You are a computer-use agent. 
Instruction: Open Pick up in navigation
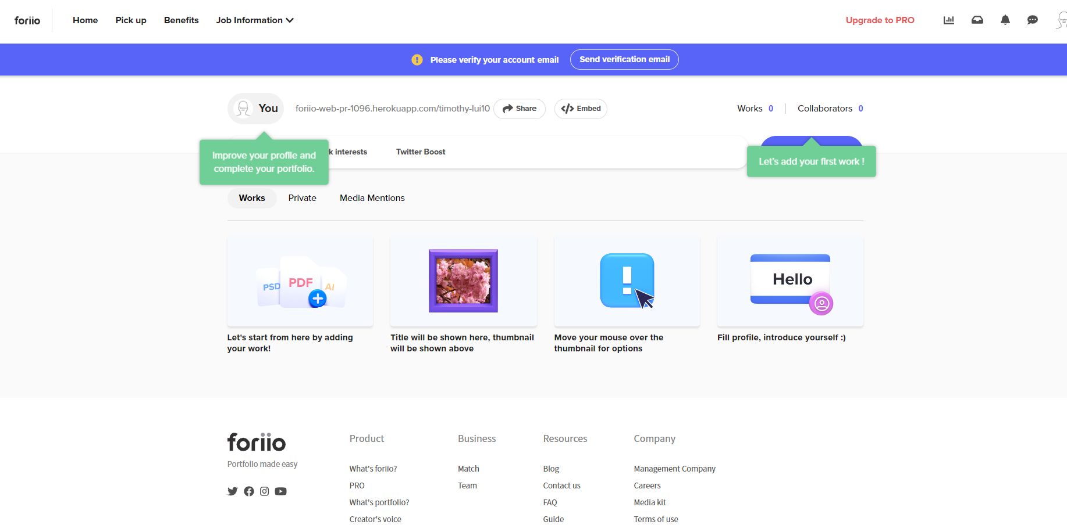(x=131, y=20)
